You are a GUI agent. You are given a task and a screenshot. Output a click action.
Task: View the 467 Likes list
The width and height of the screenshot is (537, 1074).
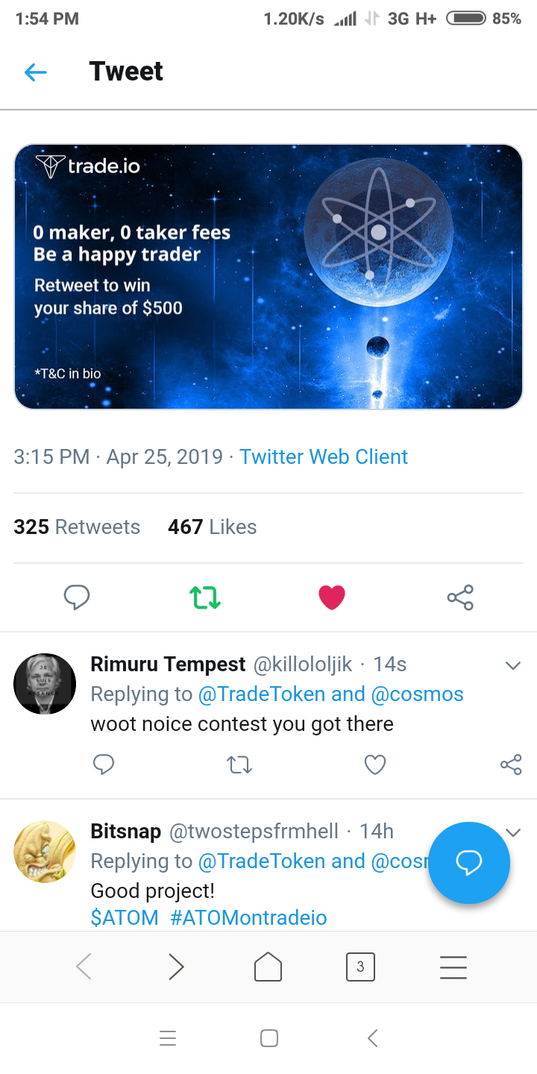[x=213, y=527]
